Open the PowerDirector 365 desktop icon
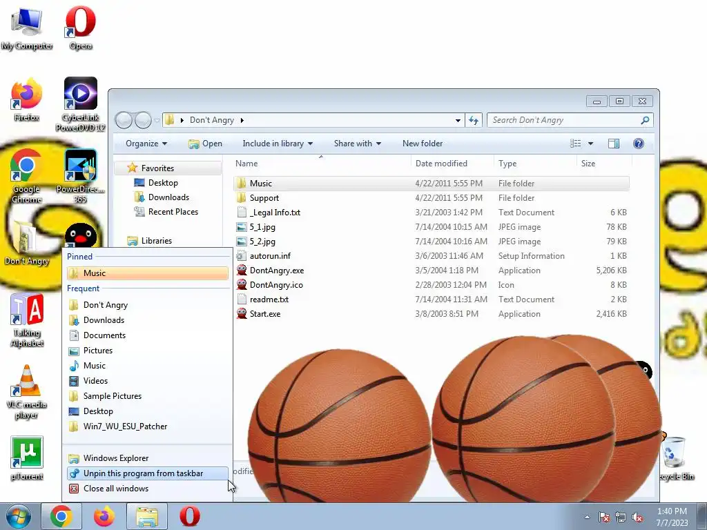 tap(80, 176)
